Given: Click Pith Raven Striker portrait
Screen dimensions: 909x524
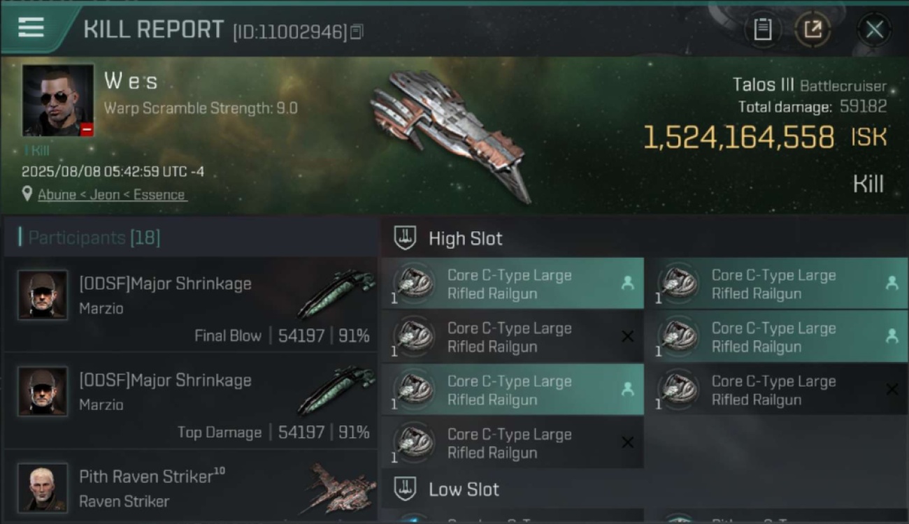Looking at the screenshot, I should [x=43, y=488].
